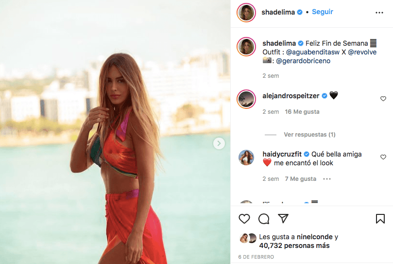Image resolution: width=393 pixels, height=264 pixels.
Task: Save post with the bookmark icon
Action: [380, 219]
